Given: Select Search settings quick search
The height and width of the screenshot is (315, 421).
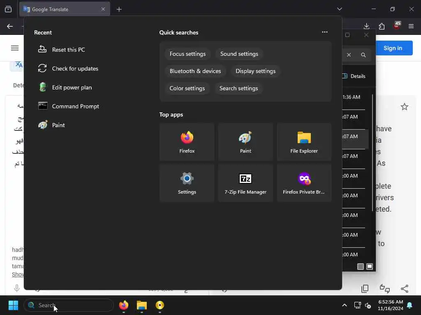Looking at the screenshot, I should pos(238,88).
